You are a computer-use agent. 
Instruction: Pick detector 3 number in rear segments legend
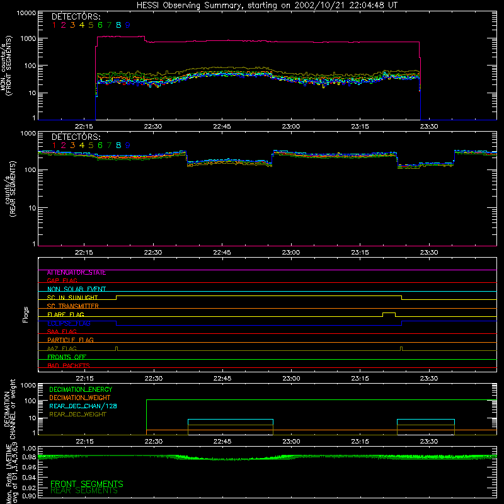(72, 146)
